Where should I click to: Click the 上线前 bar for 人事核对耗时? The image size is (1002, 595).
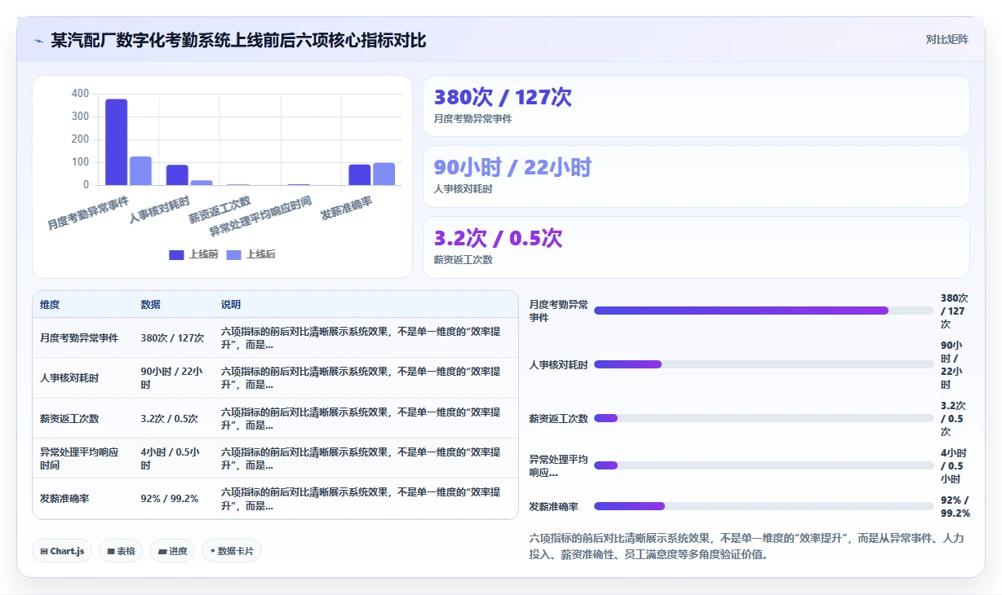click(177, 174)
